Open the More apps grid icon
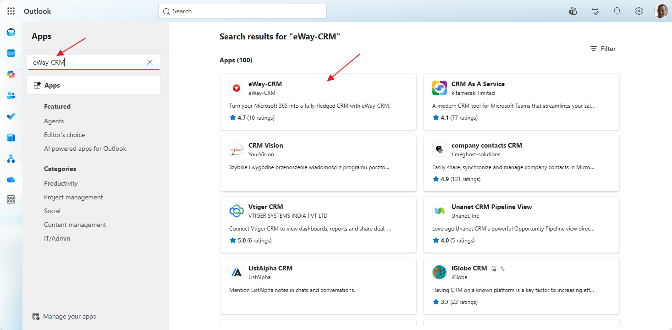672x330 pixels. pyautogui.click(x=11, y=199)
